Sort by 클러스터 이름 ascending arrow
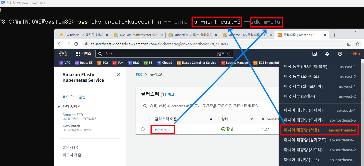The height and width of the screenshot is (166, 364). pos(211,119)
